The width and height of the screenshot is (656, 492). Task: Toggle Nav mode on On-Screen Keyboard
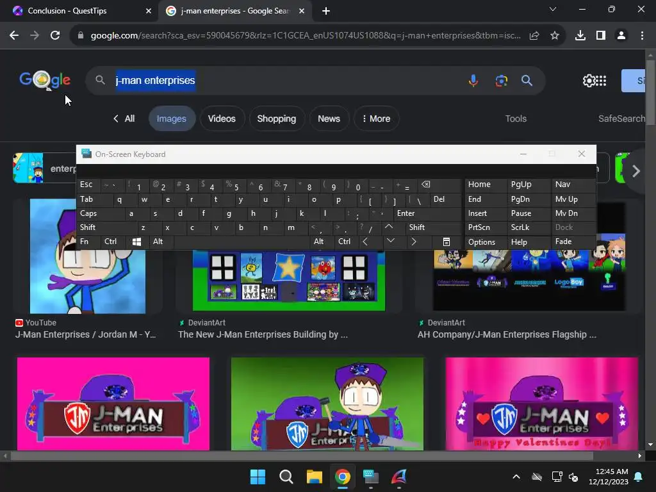click(x=573, y=184)
